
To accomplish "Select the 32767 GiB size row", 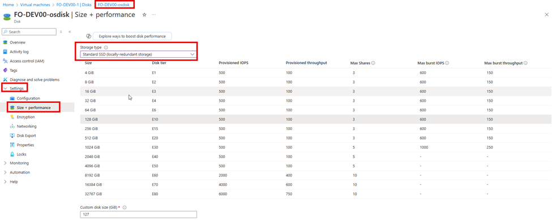I will click(316, 193).
